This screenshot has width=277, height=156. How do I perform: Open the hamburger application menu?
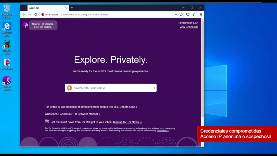(x=201, y=15)
